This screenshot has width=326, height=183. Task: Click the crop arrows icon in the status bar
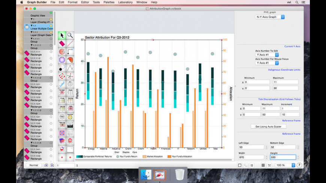(x=269, y=165)
